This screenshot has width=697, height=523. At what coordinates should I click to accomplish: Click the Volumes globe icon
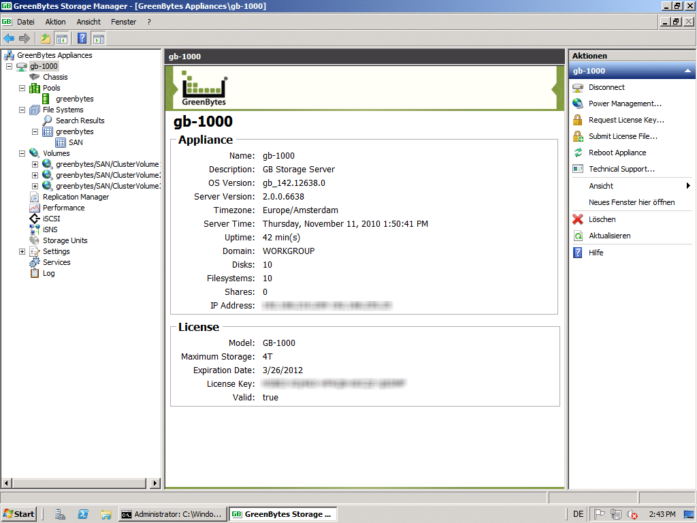click(34, 153)
